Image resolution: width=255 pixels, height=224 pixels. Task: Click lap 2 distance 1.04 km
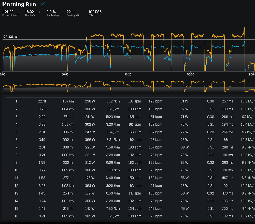[x=68, y=109]
